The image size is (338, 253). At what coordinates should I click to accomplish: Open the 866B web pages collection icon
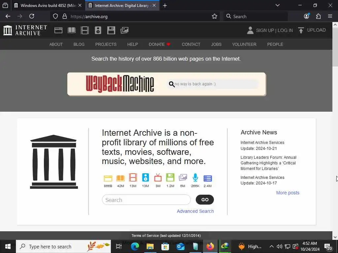point(108,178)
